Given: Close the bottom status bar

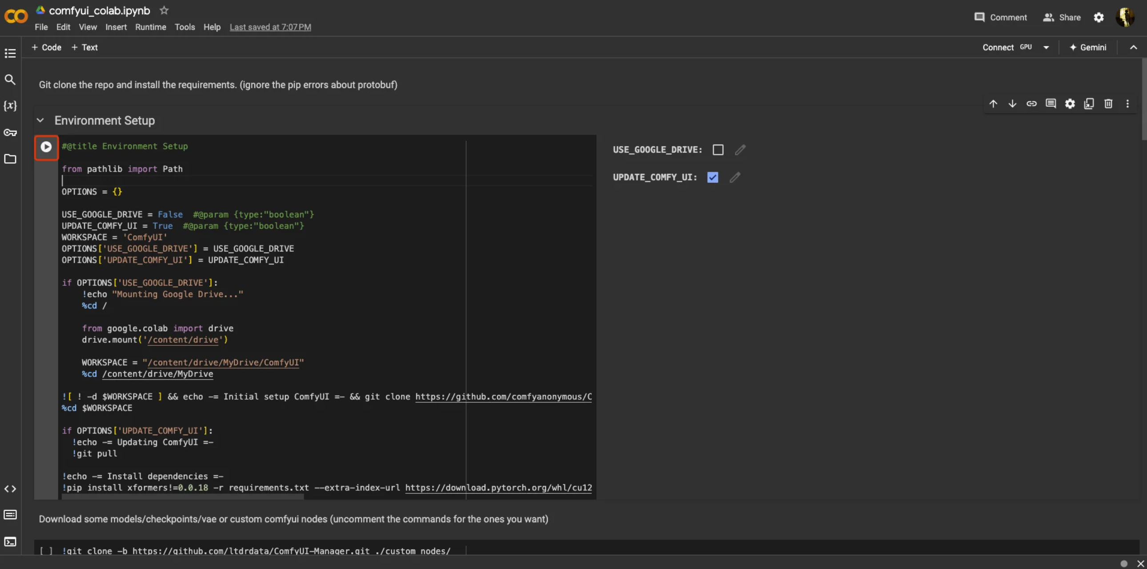Looking at the screenshot, I should [1140, 563].
